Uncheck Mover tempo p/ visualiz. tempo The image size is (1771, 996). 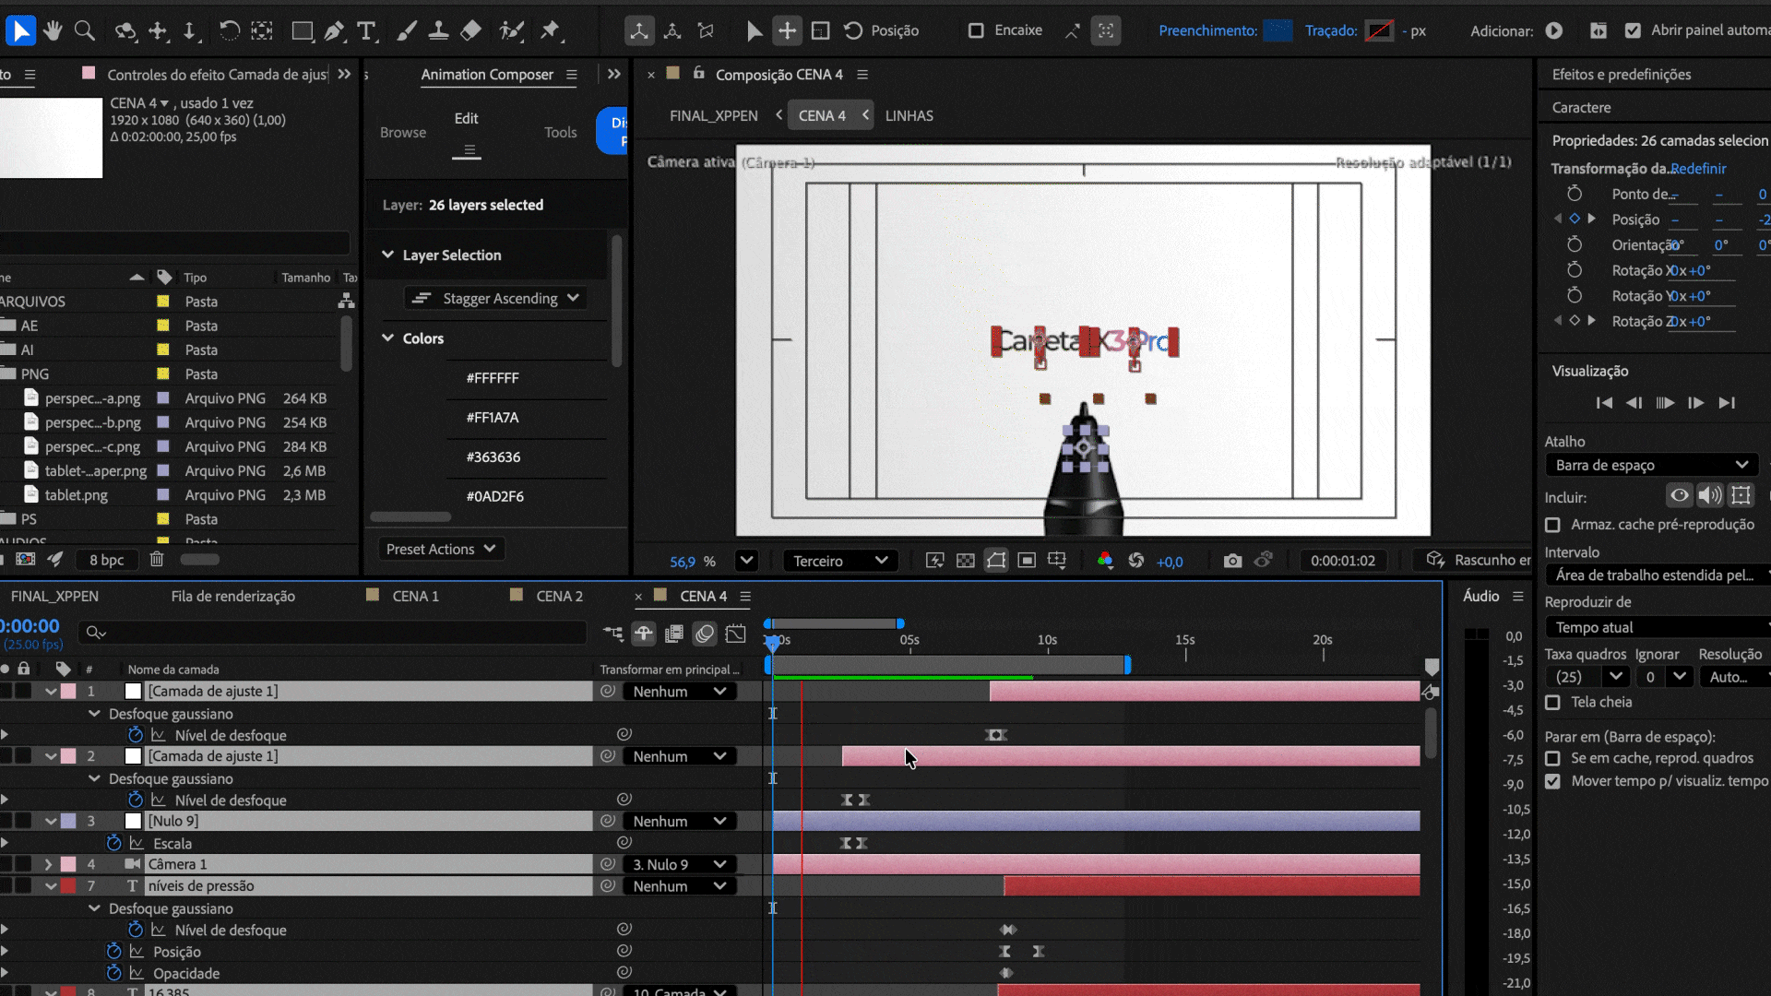click(x=1553, y=781)
